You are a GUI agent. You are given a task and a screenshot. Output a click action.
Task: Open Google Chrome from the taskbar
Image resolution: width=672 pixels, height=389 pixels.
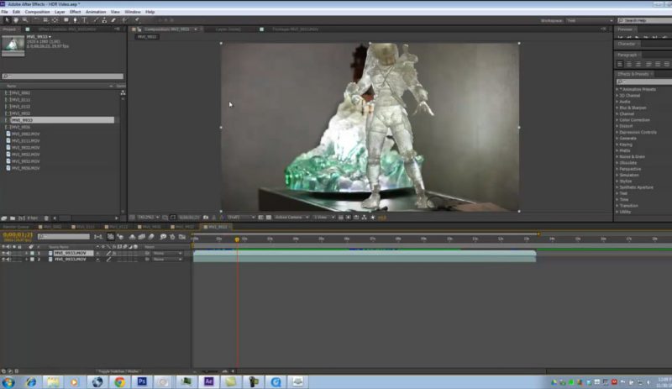[120, 381]
